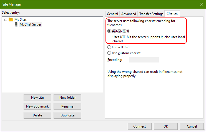Click the Encoding input field
The height and width of the screenshot is (132, 206).
point(144,60)
